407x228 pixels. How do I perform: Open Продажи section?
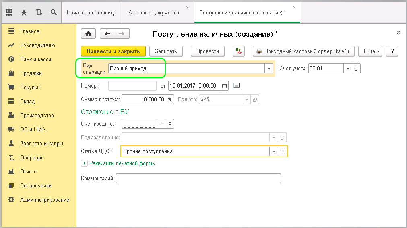(x=38, y=73)
